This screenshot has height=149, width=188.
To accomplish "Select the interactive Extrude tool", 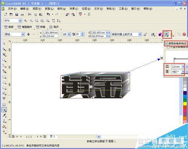I will click(4, 110).
